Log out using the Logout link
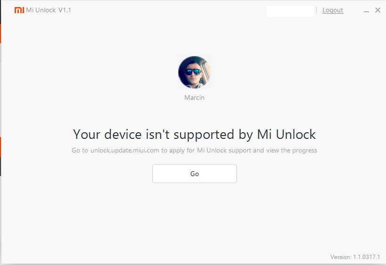386x265 pixels. point(333,10)
